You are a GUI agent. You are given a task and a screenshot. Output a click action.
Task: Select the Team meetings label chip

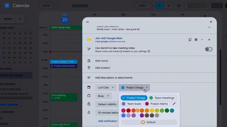(x=162, y=98)
